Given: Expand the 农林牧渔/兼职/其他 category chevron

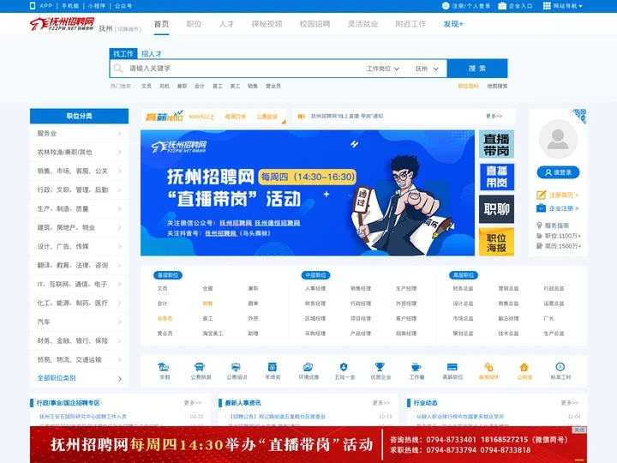Looking at the screenshot, I should (120, 153).
